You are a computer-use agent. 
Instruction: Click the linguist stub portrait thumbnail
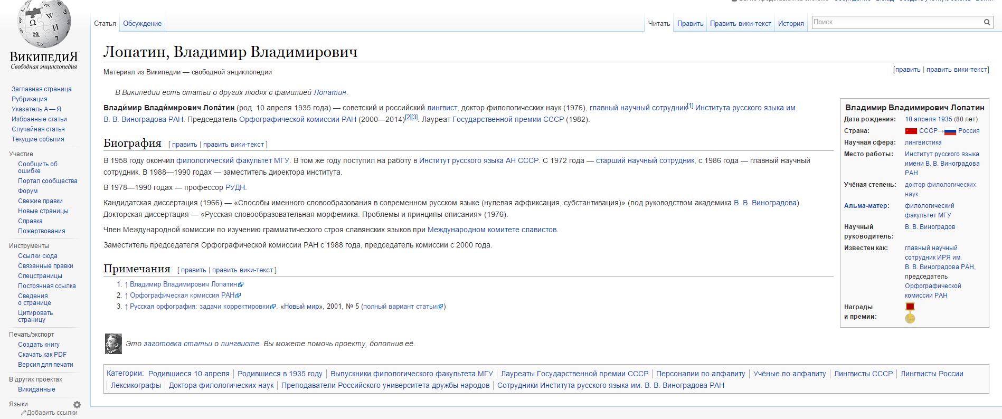click(x=114, y=344)
